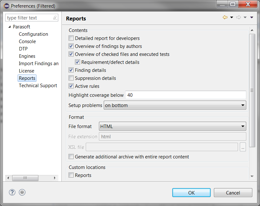The height and width of the screenshot is (206, 260).
Task: Open the preferences view menu triangle
Action: pos(252,17)
